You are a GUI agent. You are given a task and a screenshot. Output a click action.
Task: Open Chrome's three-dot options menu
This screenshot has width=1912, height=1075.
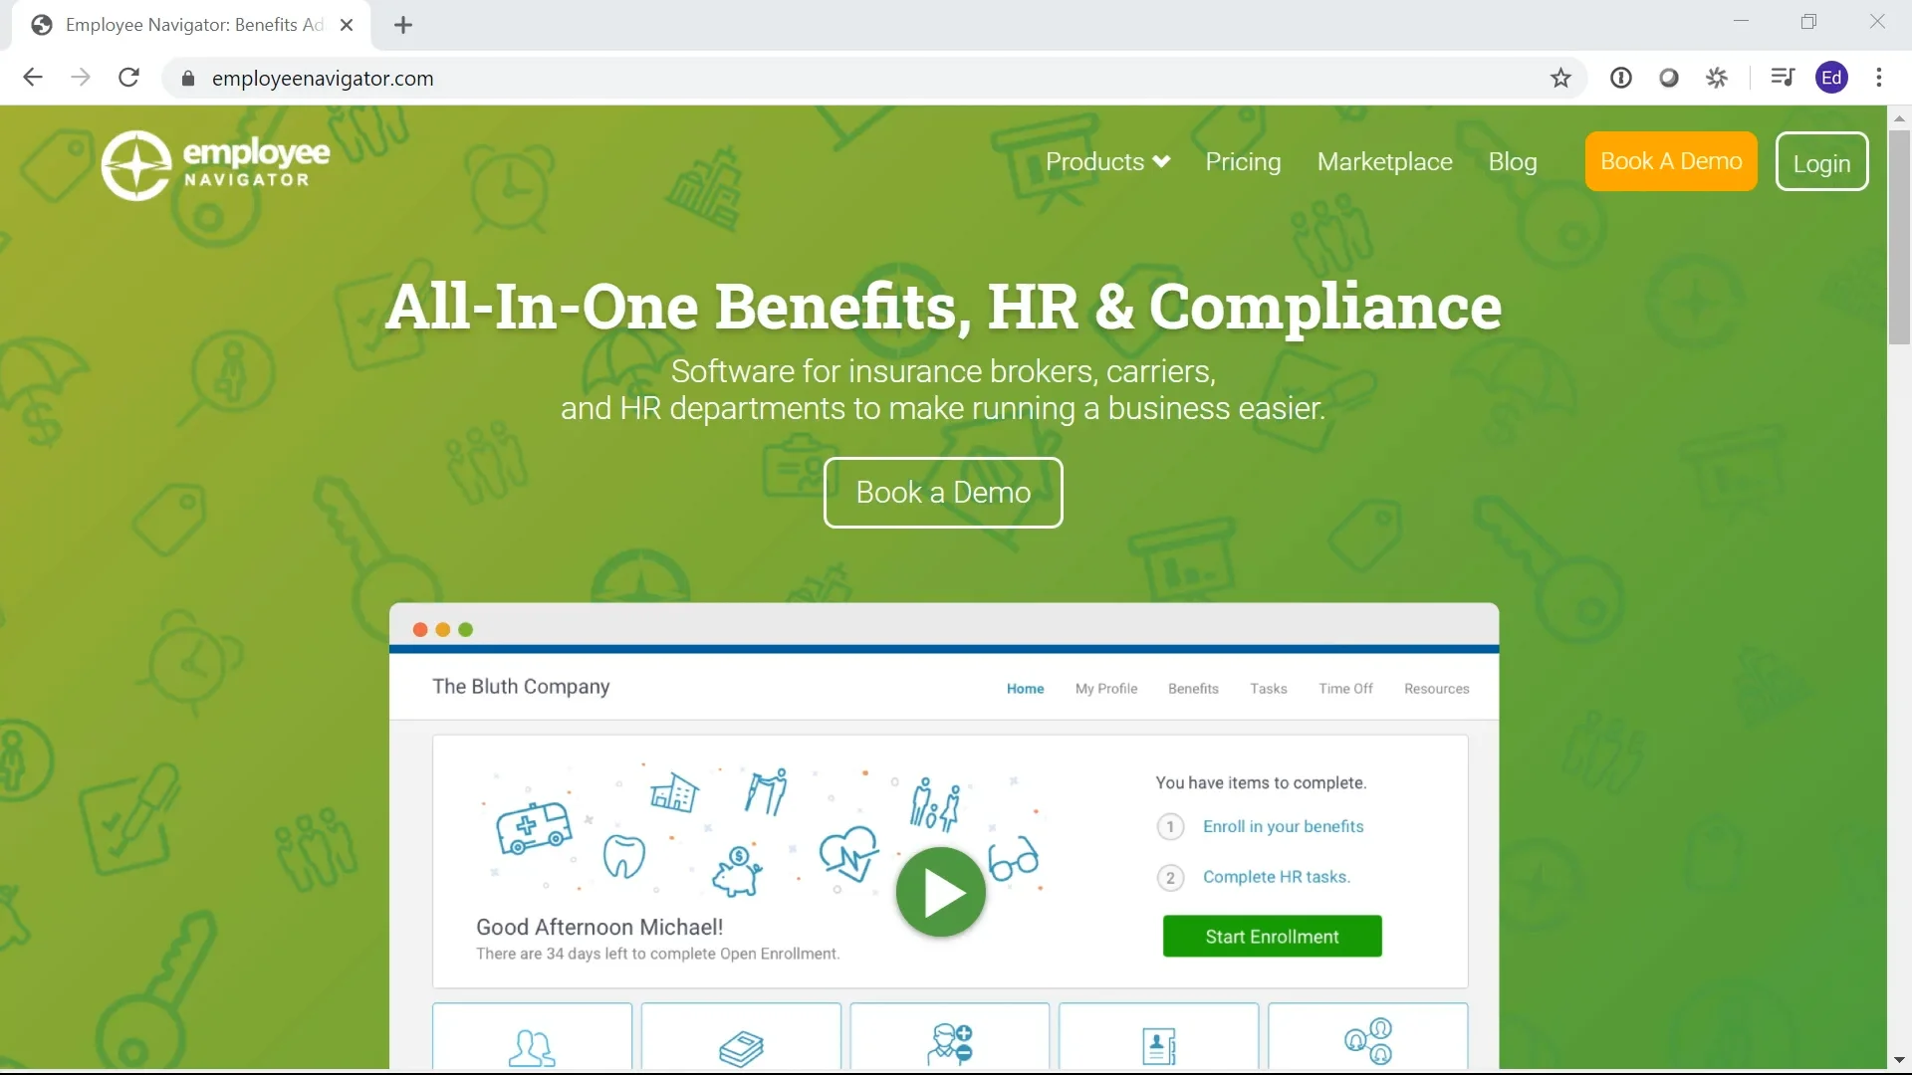pos(1879,78)
